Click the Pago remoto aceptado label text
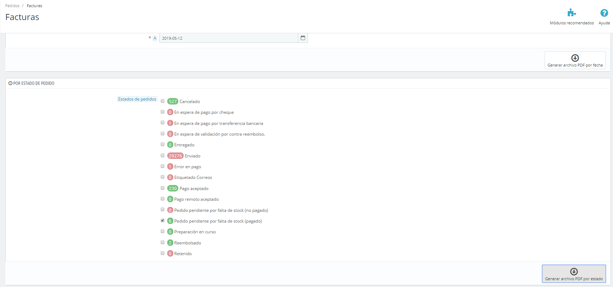The image size is (613, 287). pos(197,199)
